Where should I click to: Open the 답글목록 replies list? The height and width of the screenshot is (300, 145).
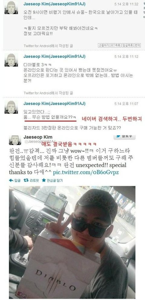click(x=127, y=45)
